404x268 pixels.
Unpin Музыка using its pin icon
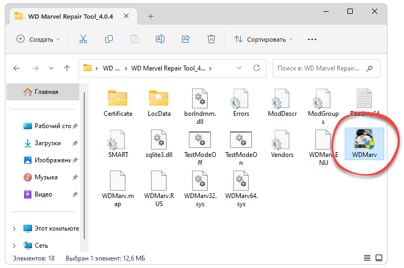75,177
